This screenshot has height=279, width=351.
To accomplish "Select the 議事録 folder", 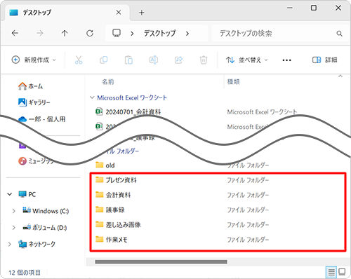I will coord(110,210).
